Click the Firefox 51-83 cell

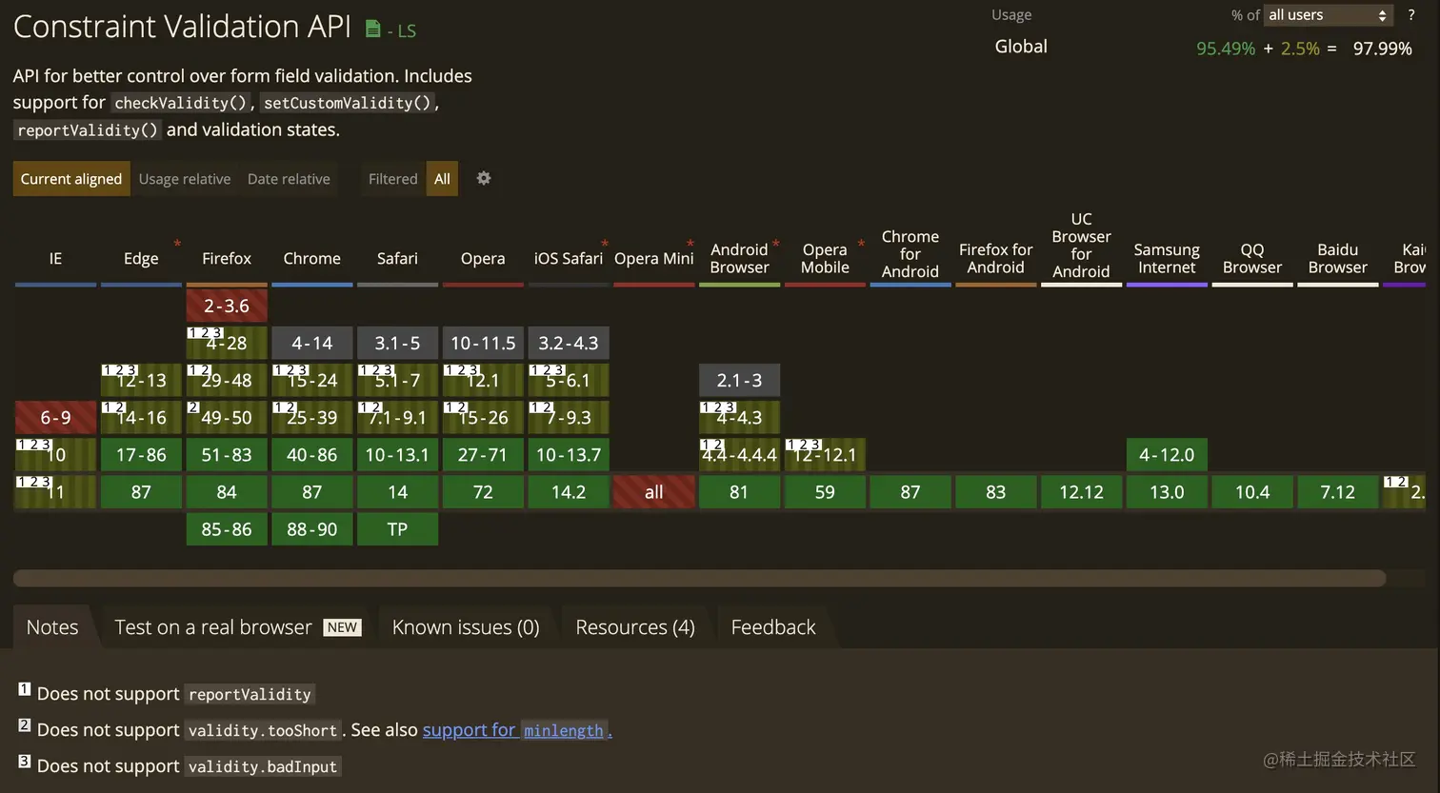227,454
